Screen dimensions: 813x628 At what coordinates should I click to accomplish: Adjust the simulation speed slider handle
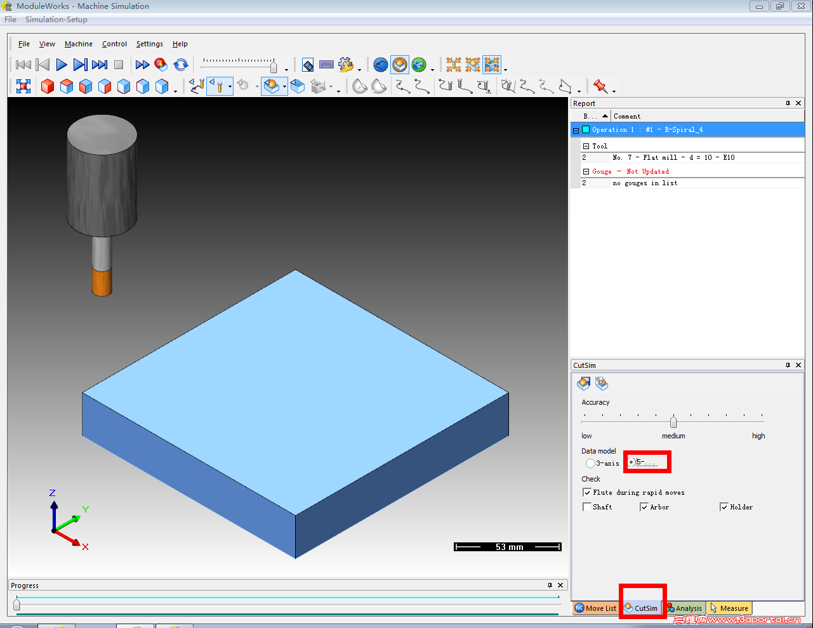[x=274, y=67]
